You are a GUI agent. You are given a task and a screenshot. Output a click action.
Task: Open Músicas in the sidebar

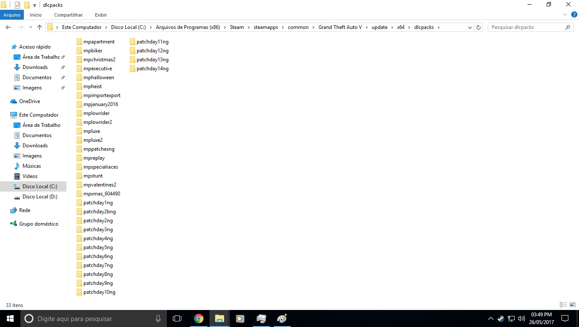coord(32,166)
